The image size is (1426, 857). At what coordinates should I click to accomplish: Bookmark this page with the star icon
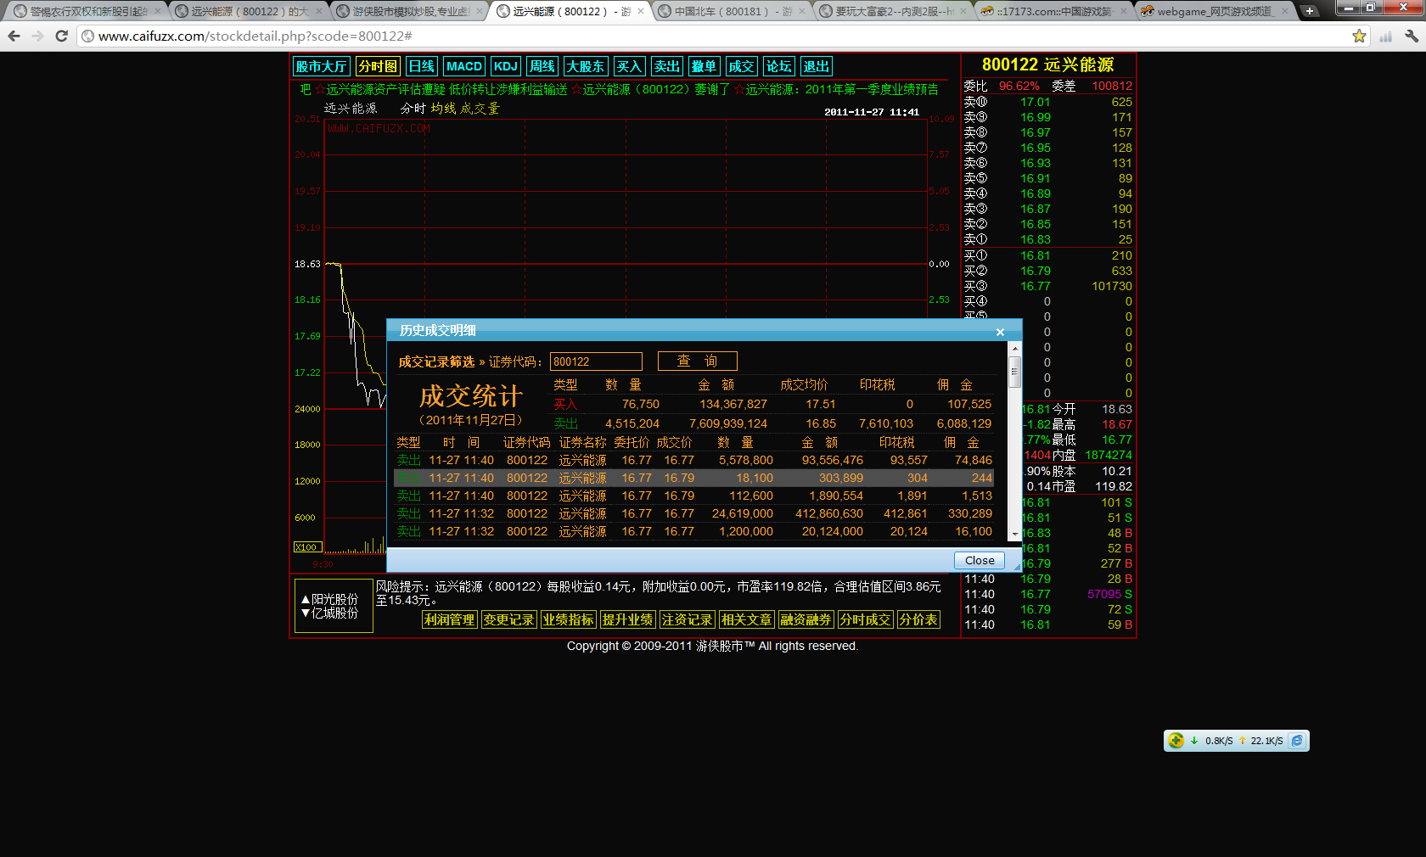click(1359, 36)
